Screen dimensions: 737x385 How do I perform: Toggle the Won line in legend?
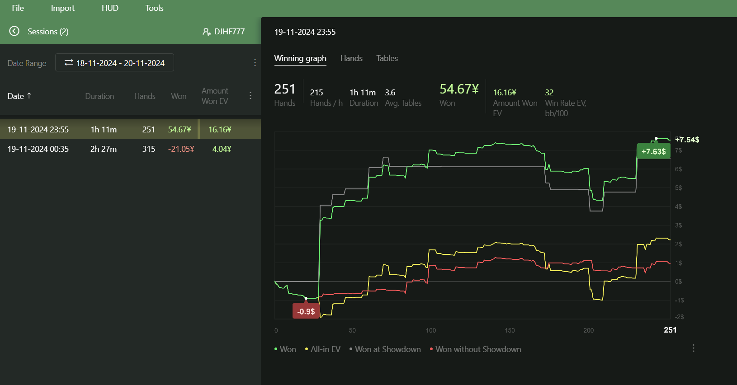(285, 349)
